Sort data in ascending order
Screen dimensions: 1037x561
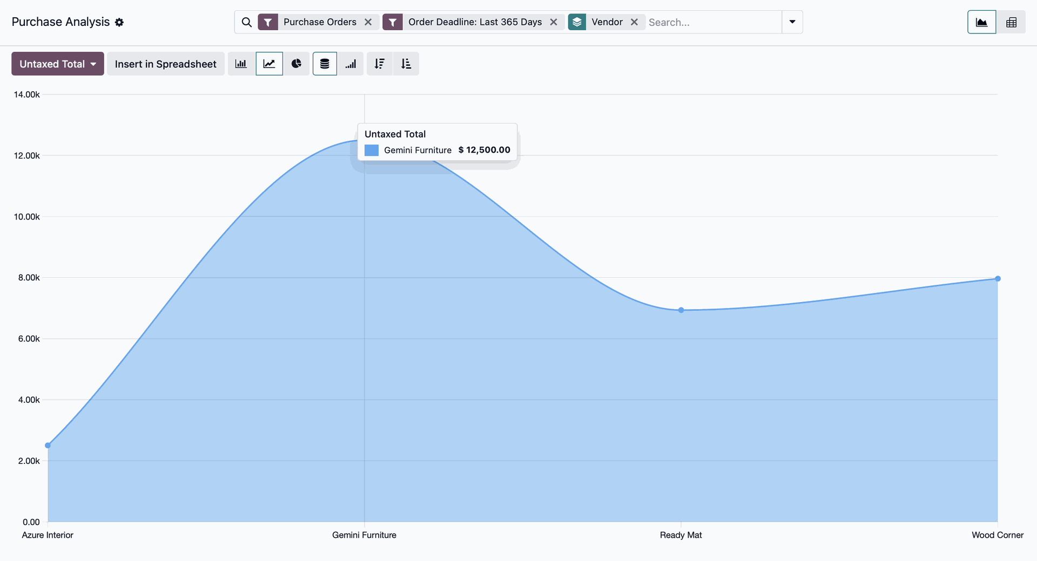[406, 64]
